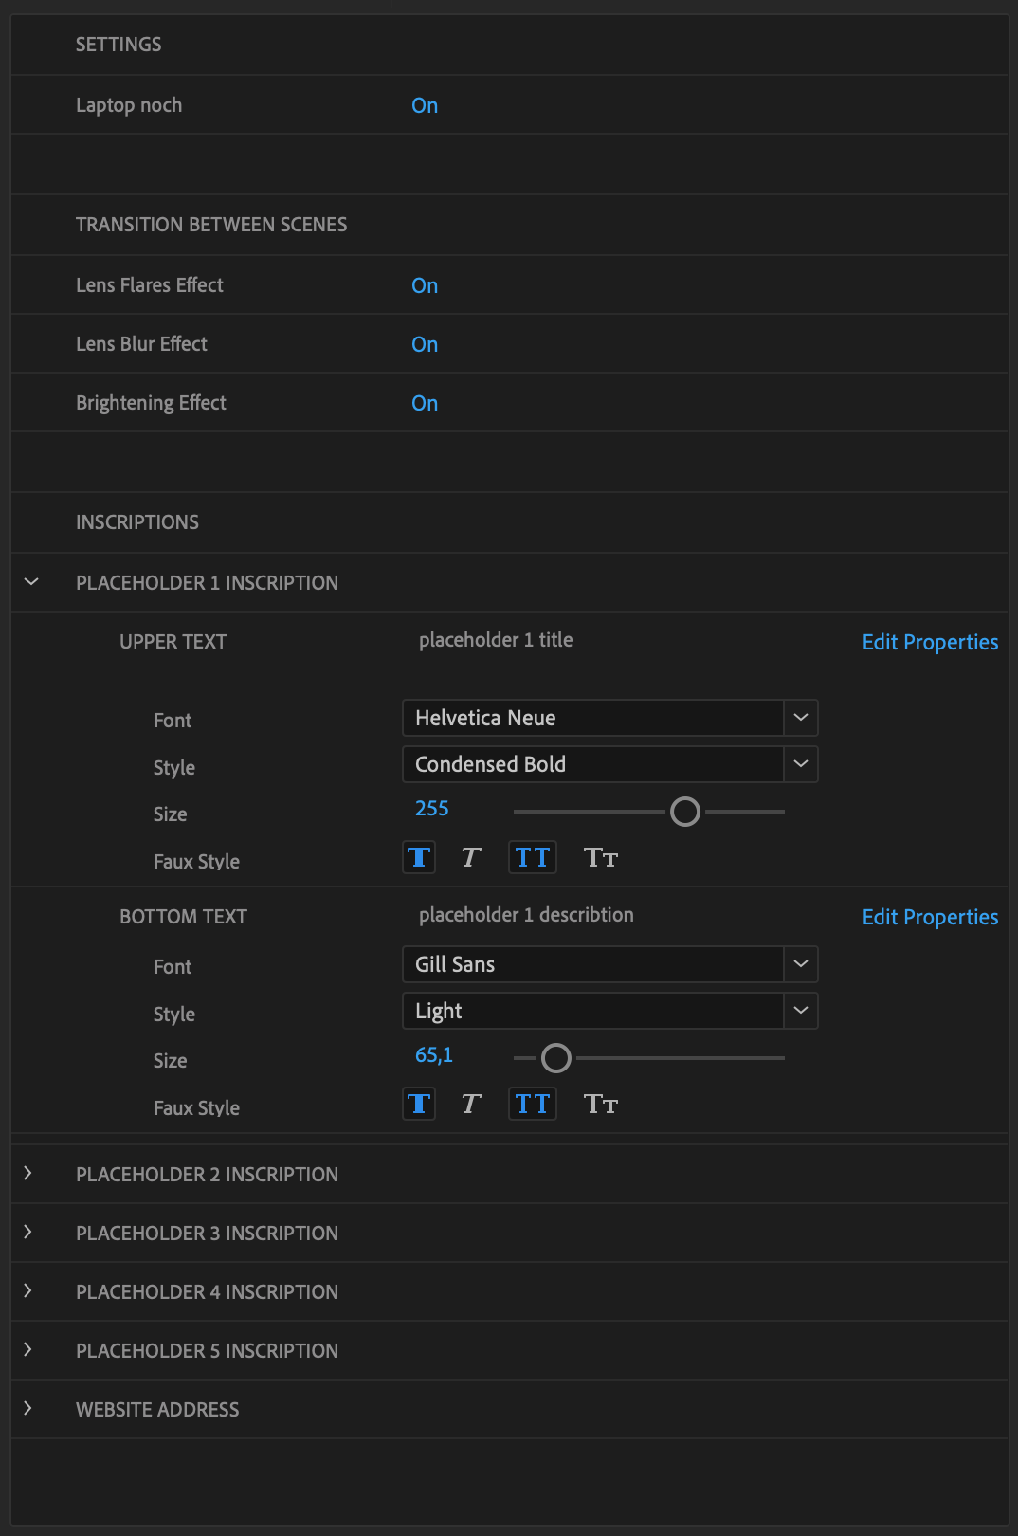The width and height of the screenshot is (1018, 1536).
Task: Turn off Lens Flares Effect
Action: pos(425,285)
